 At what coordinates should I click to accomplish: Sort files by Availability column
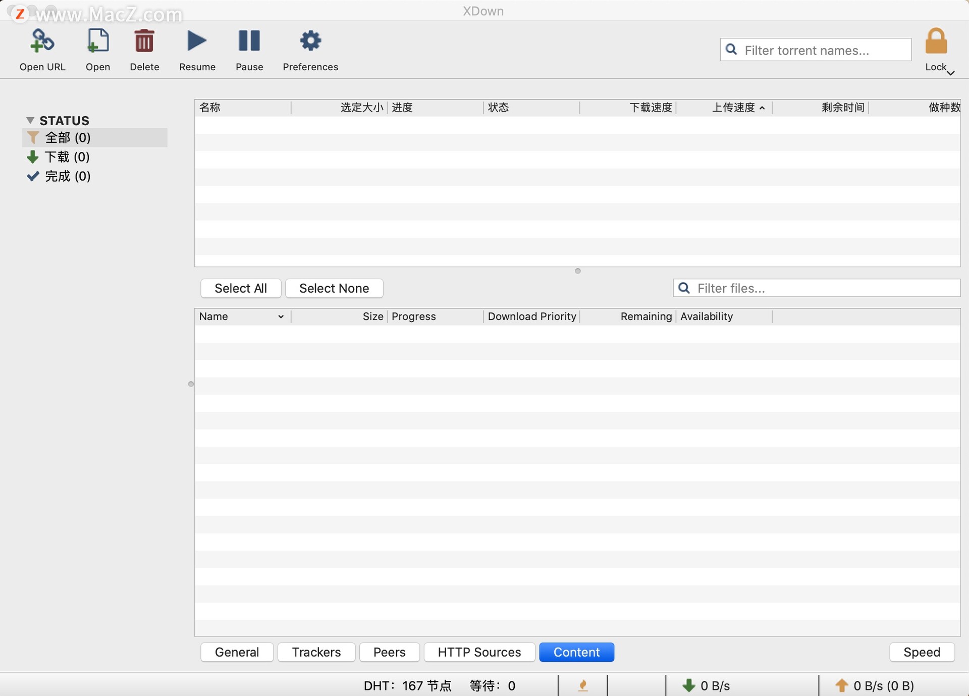[x=724, y=316]
